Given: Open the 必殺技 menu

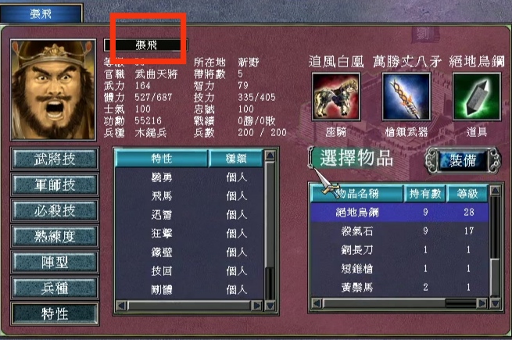Looking at the screenshot, I should coord(55,211).
